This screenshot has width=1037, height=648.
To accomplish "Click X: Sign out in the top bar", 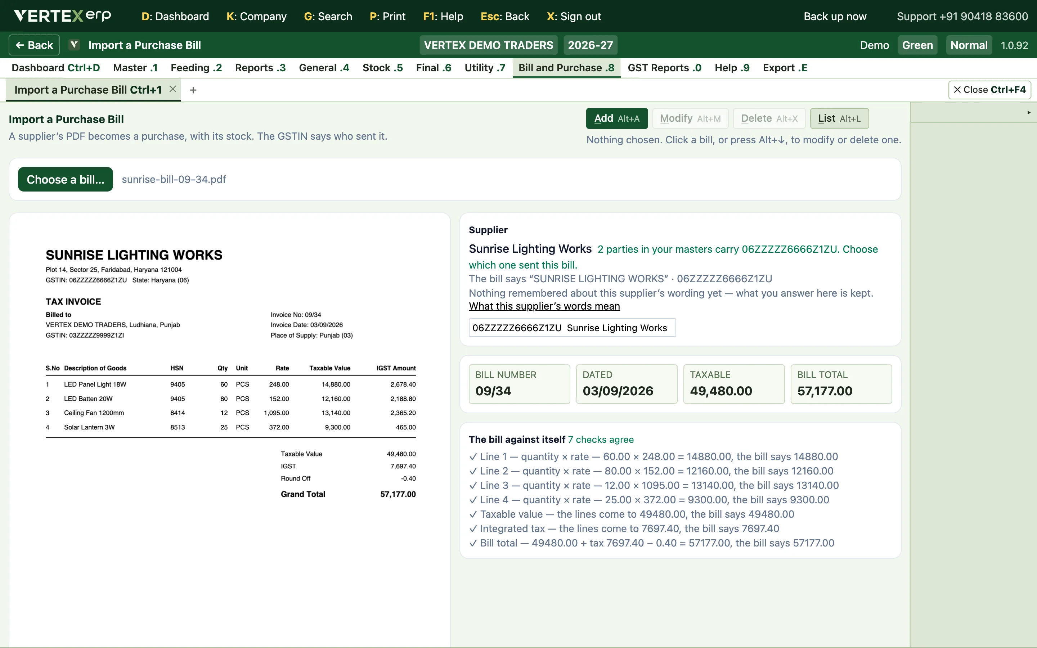I will (574, 16).
